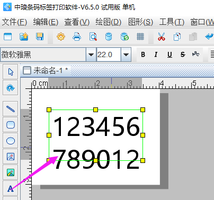The width and height of the screenshot is (214, 200).
Task: Save the document with the floppy icon
Action: [x=40, y=37]
